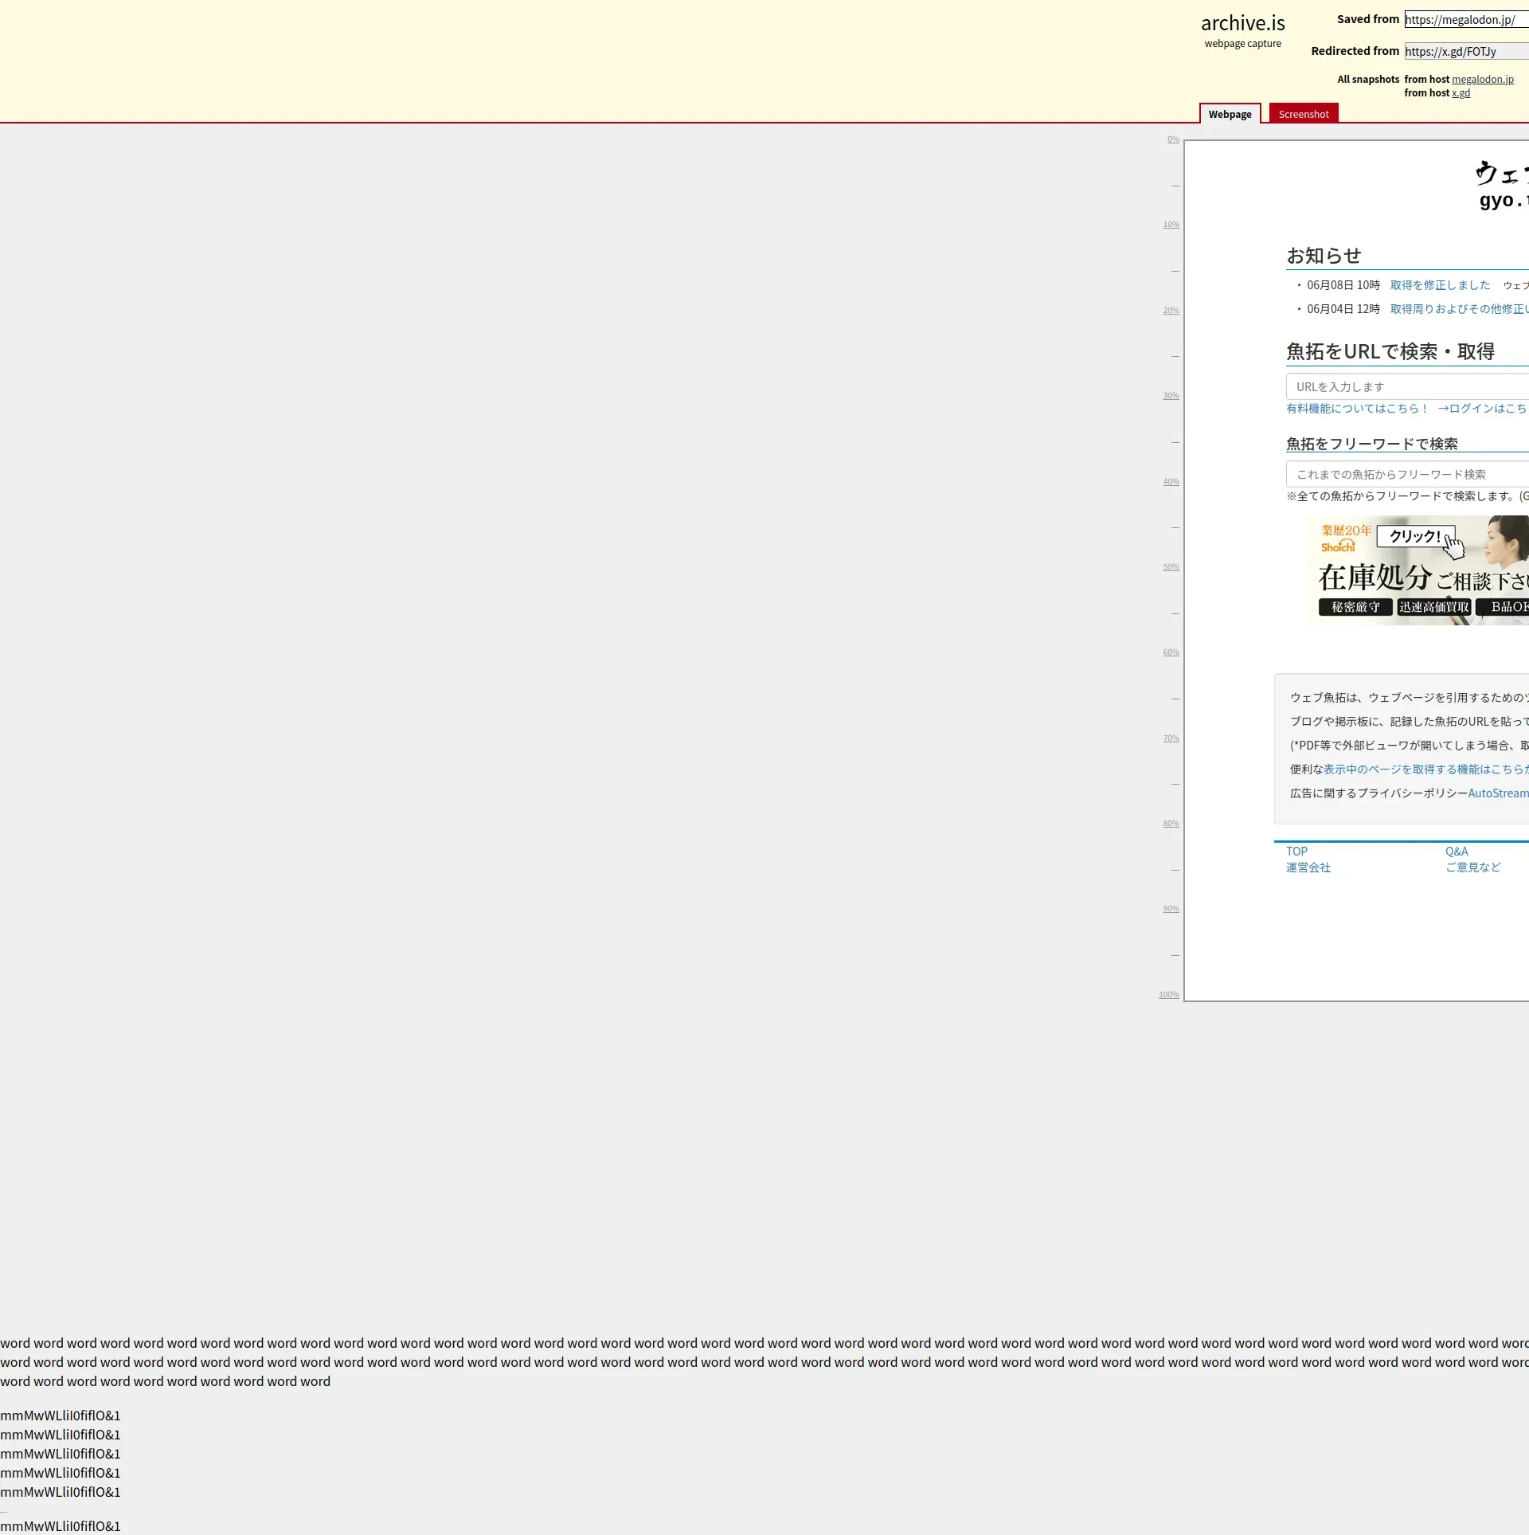This screenshot has width=1529, height=1535.
Task: Switch to the Screenshot tab
Action: click(x=1303, y=114)
